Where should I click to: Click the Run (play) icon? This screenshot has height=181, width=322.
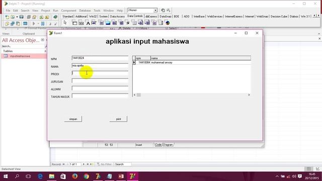pos(34,24)
